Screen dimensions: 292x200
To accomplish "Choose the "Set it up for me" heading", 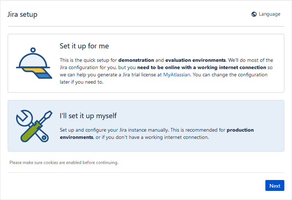I will point(84,46).
